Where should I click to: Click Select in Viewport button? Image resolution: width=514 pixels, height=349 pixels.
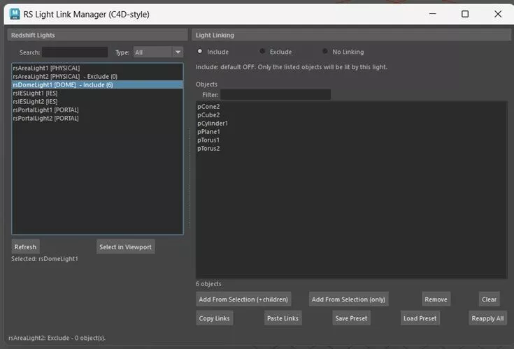pos(126,247)
